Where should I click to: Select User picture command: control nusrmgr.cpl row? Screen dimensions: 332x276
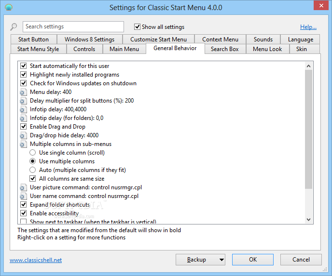86,187
